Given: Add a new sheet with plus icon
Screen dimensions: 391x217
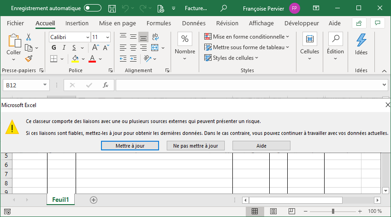Looking at the screenshot, I should tap(94, 200).
